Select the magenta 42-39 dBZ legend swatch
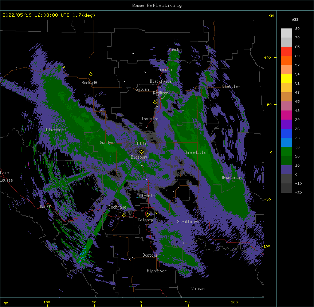The image size is (314, 307). 286,115
